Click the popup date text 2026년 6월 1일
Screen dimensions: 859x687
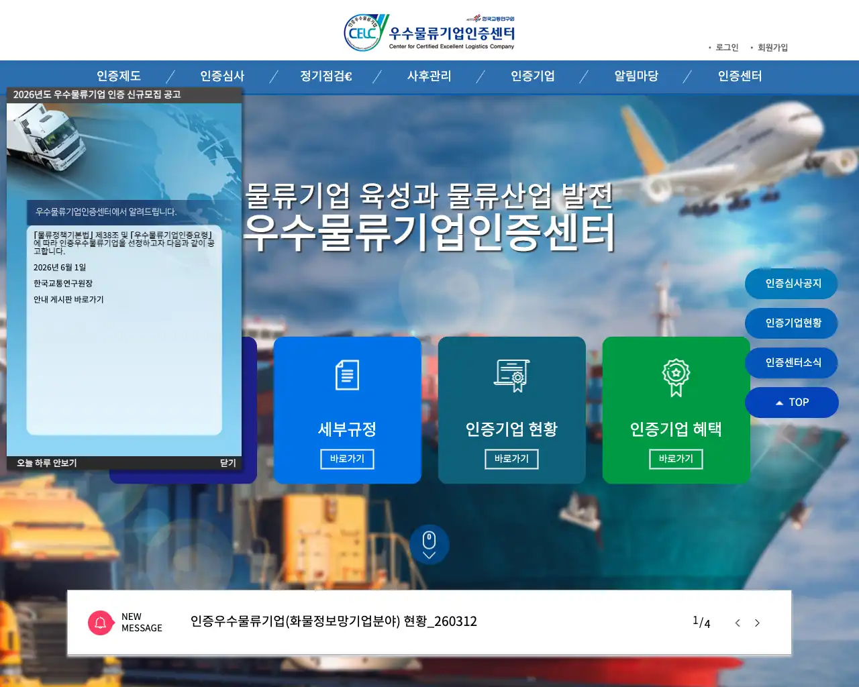[60, 268]
